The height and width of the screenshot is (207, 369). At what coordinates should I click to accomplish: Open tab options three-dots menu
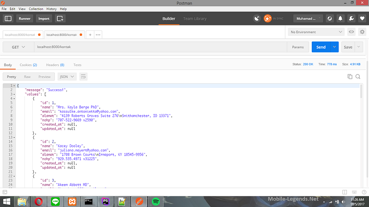click(98, 35)
